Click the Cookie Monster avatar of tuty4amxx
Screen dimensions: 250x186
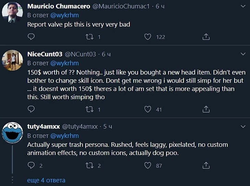click(12, 135)
